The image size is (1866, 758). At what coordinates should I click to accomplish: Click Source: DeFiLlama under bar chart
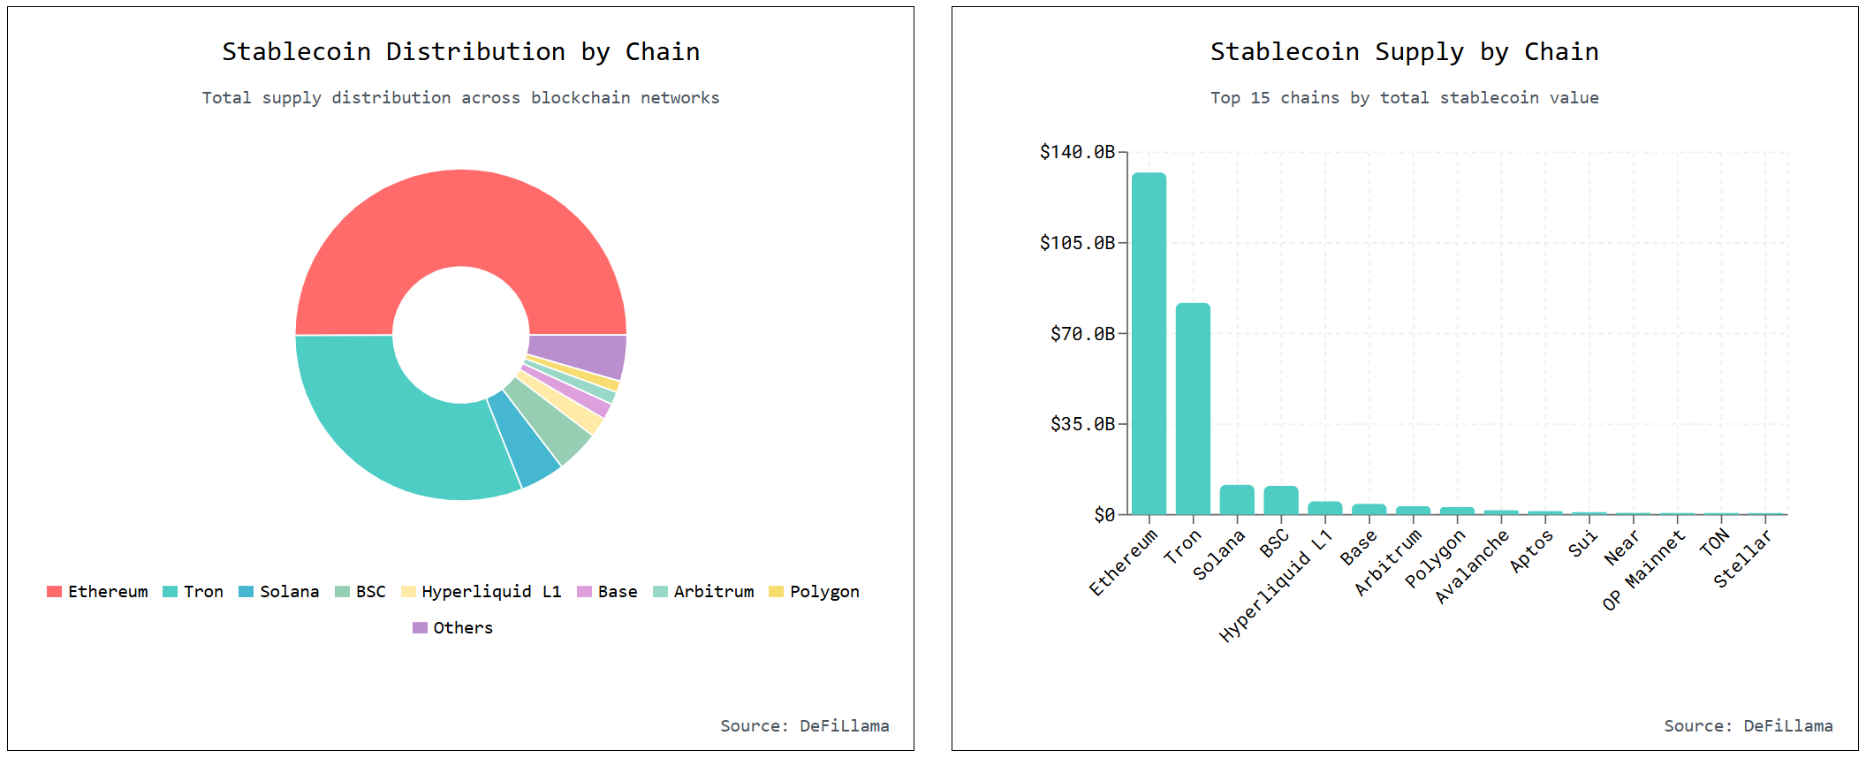[x=1748, y=726]
